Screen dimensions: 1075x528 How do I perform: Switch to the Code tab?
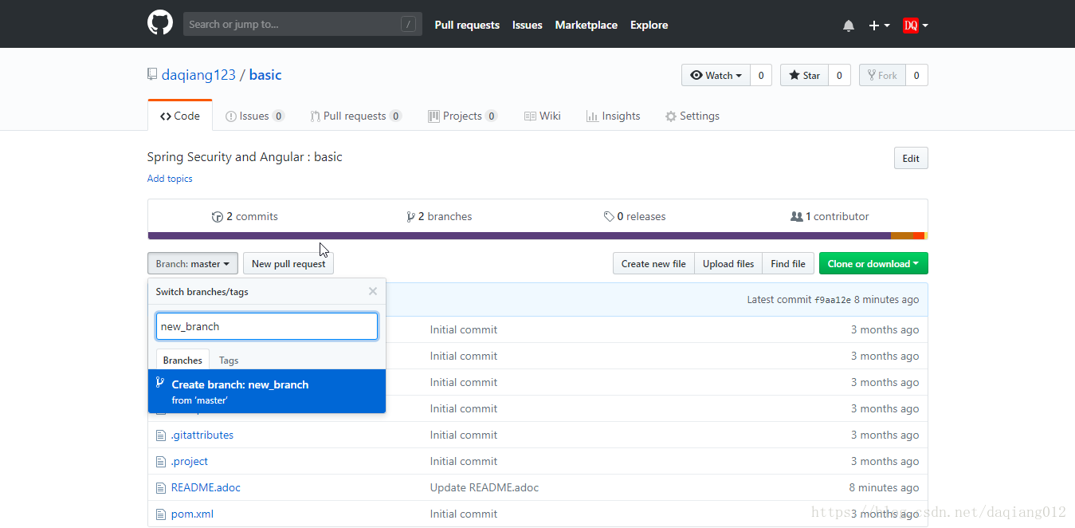180,116
